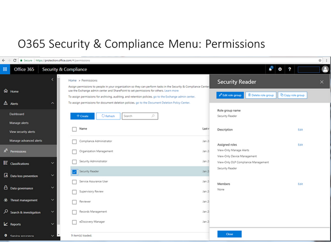Open View security alerts in sidebar
The height and width of the screenshot is (248, 331).
[22, 132]
